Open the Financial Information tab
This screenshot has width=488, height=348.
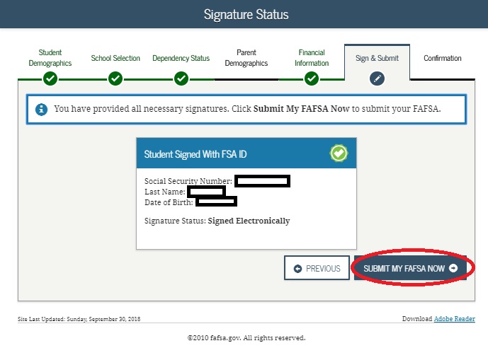(312, 58)
